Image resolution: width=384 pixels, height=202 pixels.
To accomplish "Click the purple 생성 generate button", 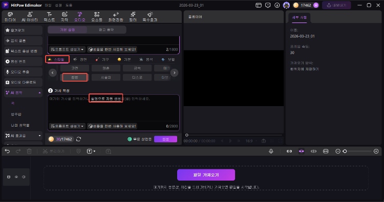I will pos(165,139).
